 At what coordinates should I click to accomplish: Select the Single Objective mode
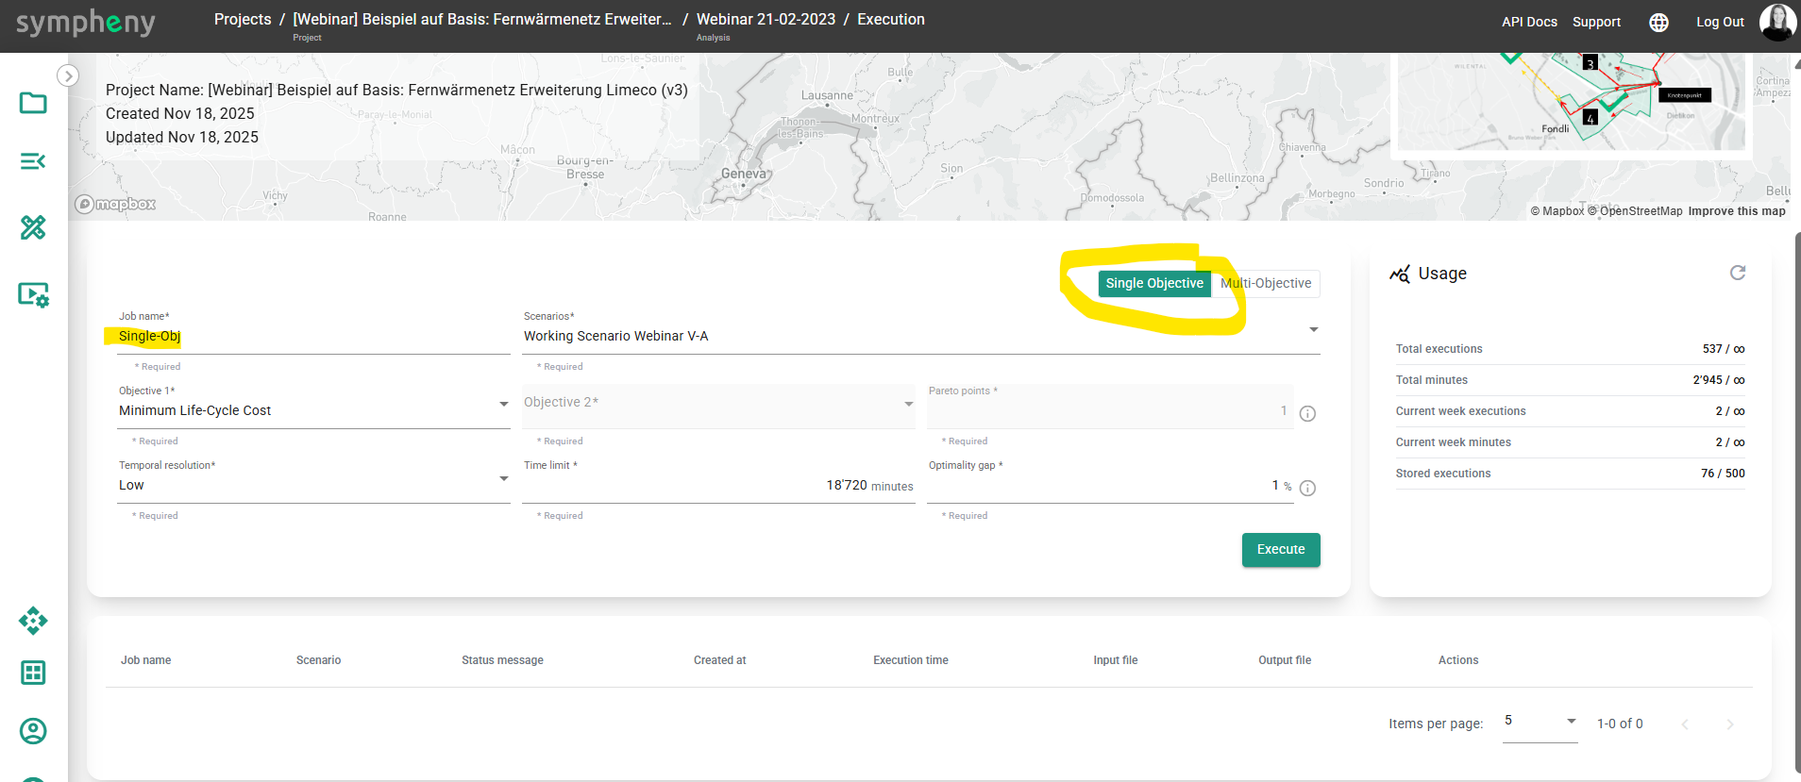click(x=1153, y=283)
